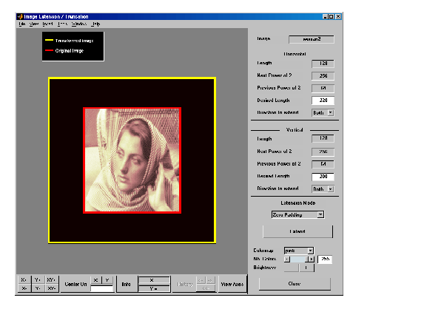Click the XY- zoom button

click(x=51, y=288)
